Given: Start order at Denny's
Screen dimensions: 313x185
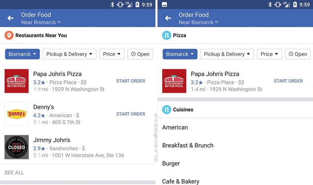Looking at the screenshot, I should (131, 114).
